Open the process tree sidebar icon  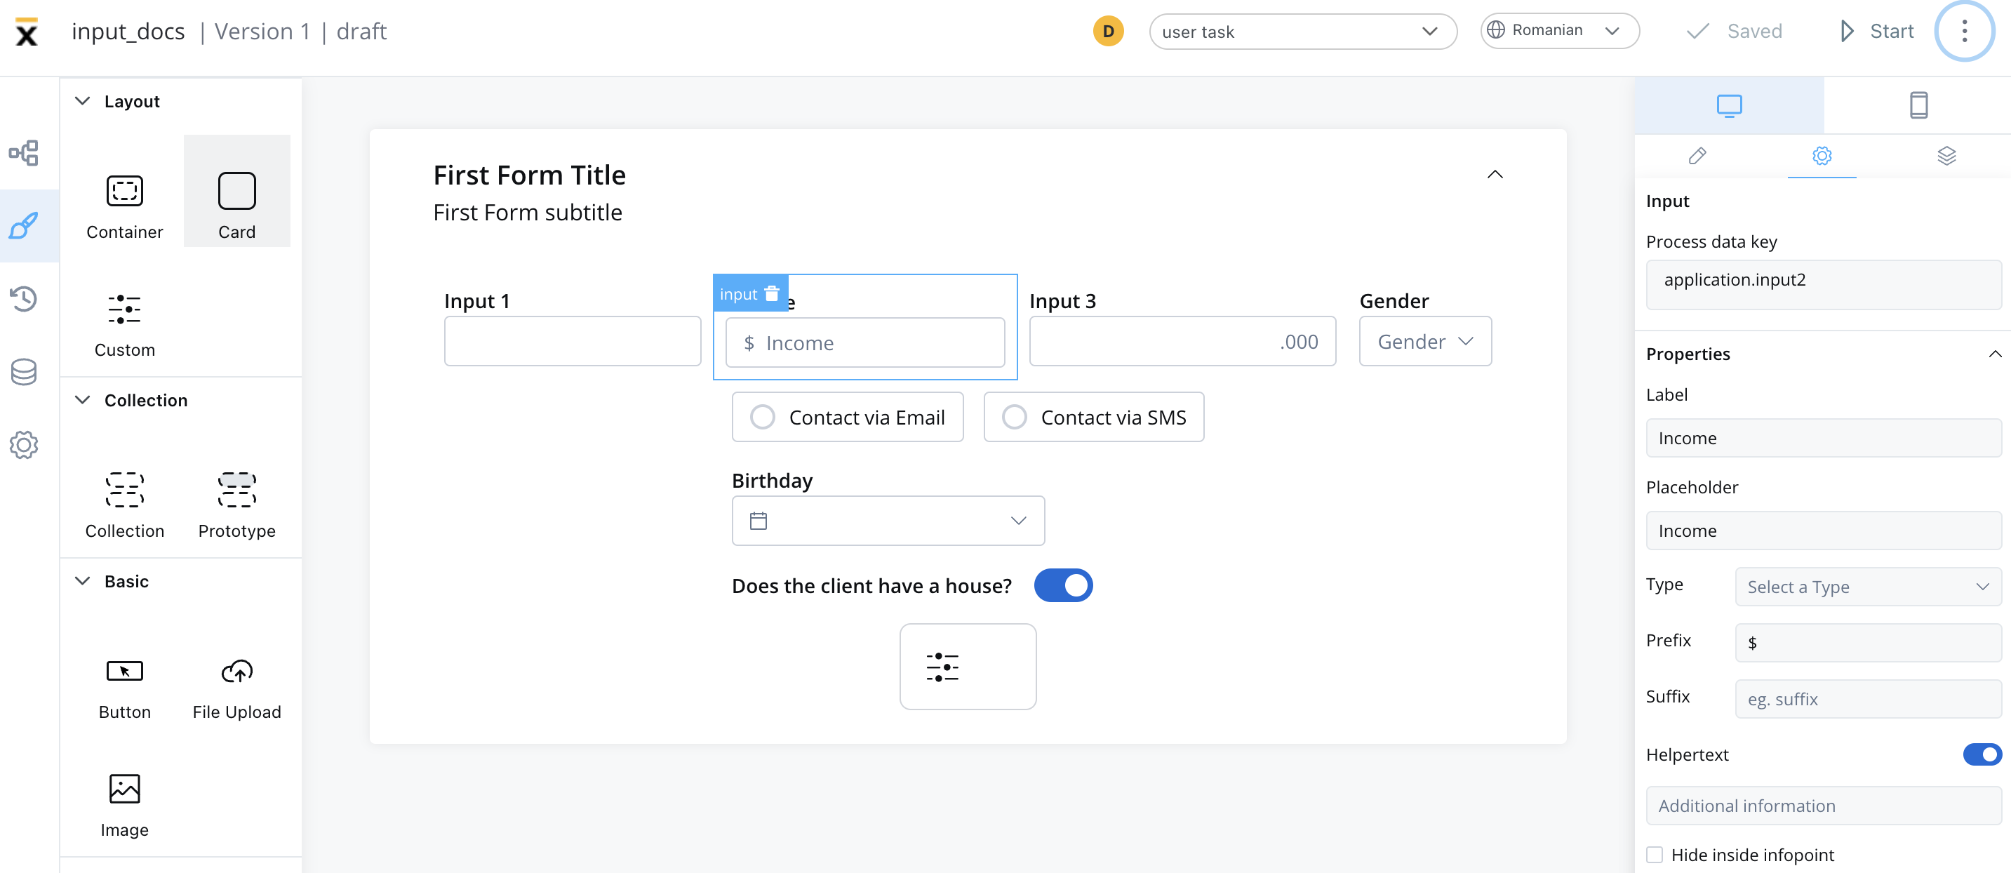23,153
